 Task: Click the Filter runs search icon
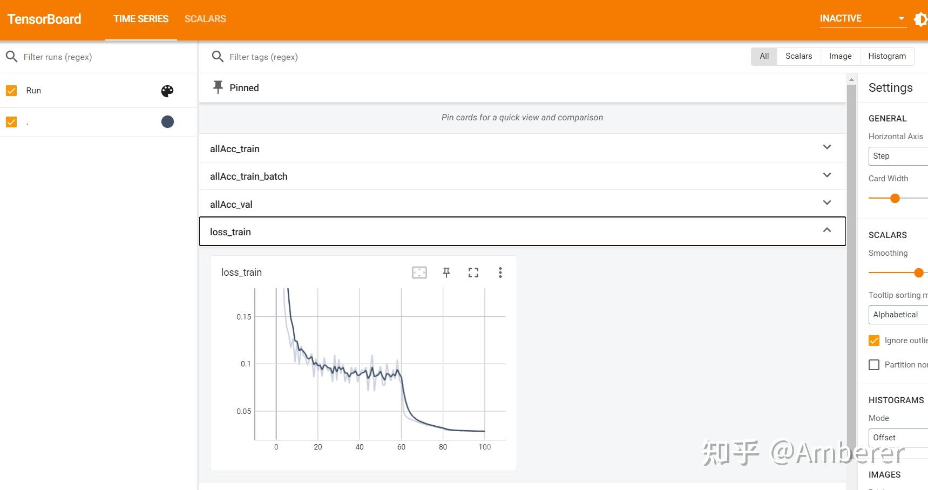click(11, 56)
